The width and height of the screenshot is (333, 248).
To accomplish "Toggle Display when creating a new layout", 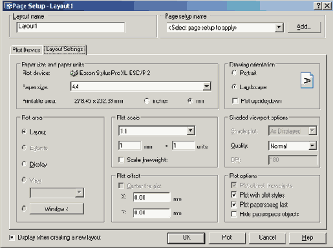I will (x=12, y=238).
